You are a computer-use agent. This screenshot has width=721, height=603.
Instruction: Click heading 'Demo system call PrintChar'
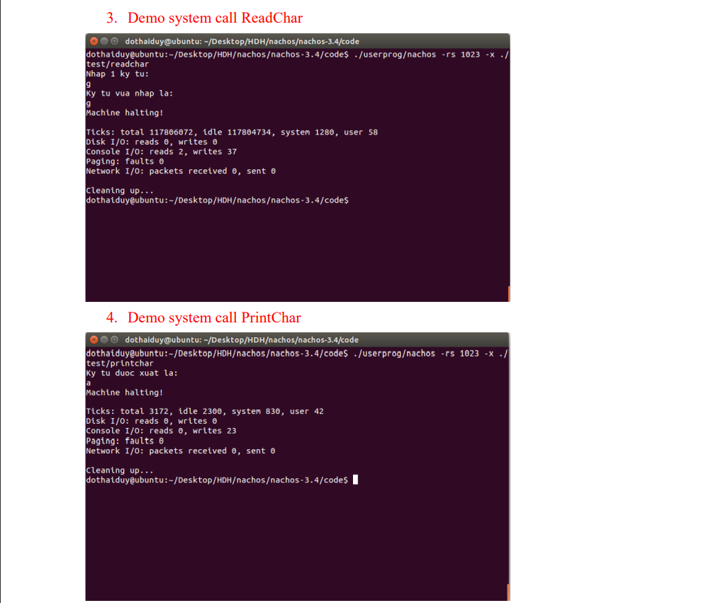pos(214,317)
